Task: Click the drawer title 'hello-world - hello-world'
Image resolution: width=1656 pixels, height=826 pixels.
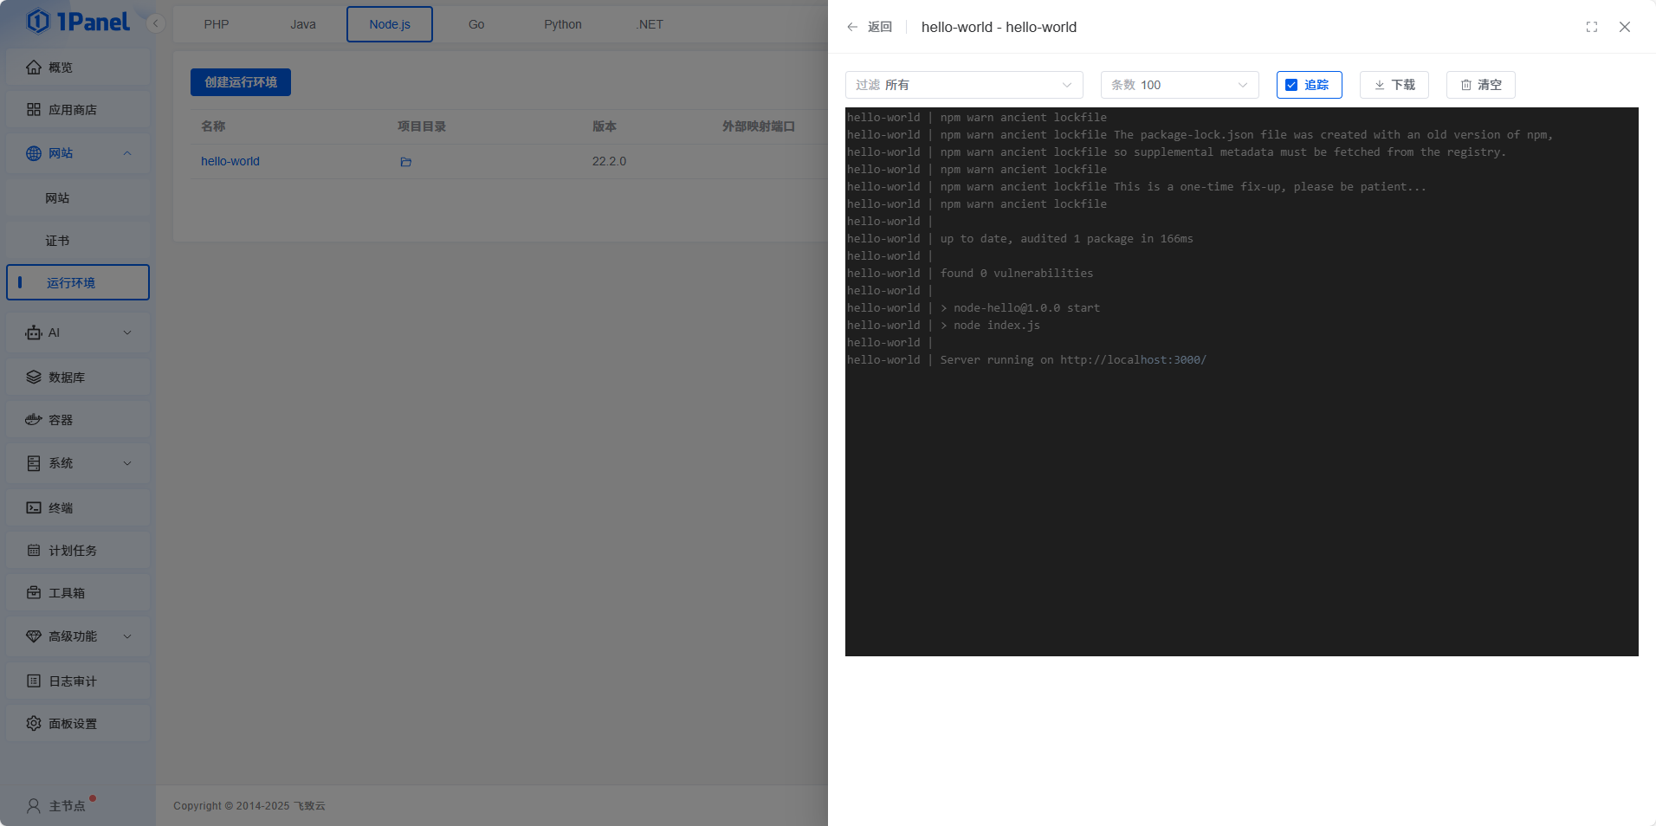Action: (x=999, y=27)
